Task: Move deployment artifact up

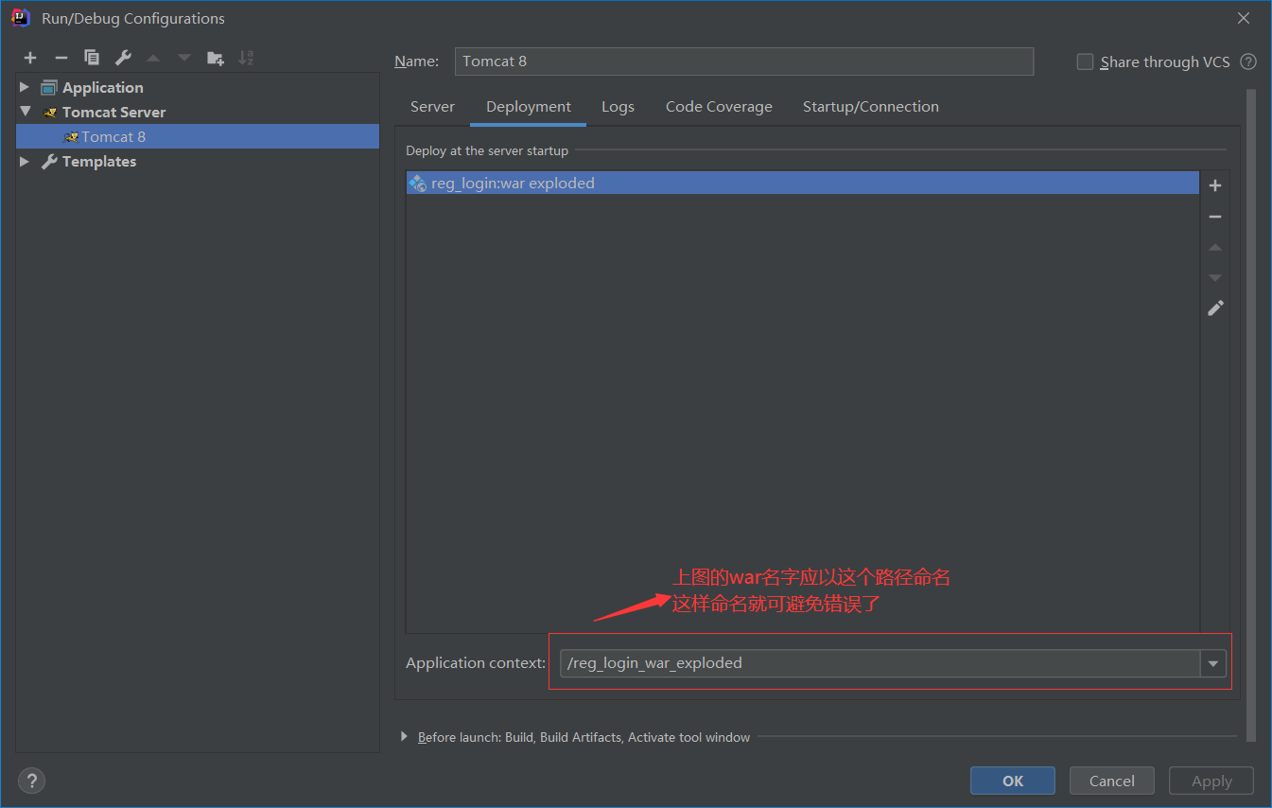Action: (1215, 247)
